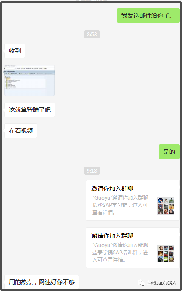182x291 pixels.
Task: Open the 益泰学院SAP培训群 group invitation card
Action: point(133,248)
